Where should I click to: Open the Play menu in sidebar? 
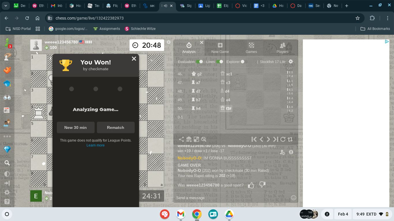(7, 56)
